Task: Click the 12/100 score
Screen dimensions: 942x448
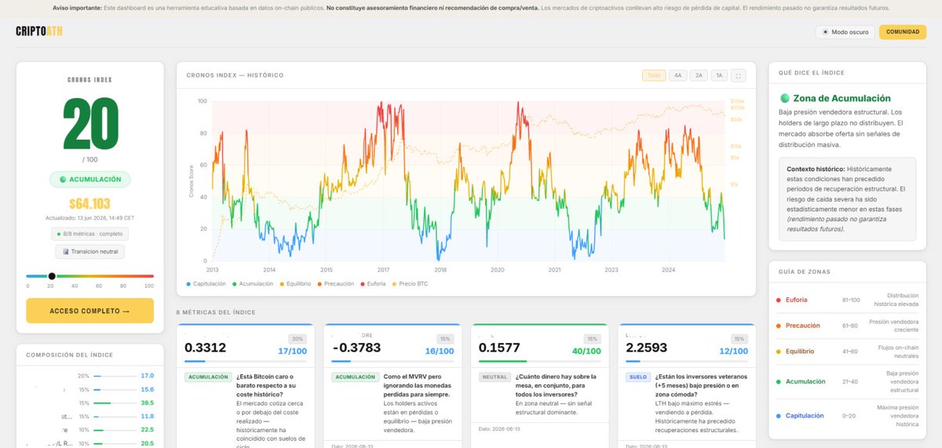Action: [x=734, y=350]
